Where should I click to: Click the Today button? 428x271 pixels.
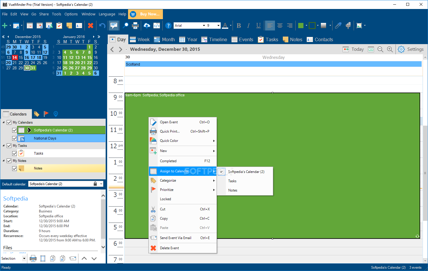point(353,49)
